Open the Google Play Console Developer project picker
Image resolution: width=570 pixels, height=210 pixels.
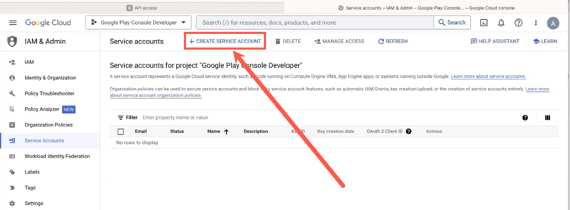[138, 22]
